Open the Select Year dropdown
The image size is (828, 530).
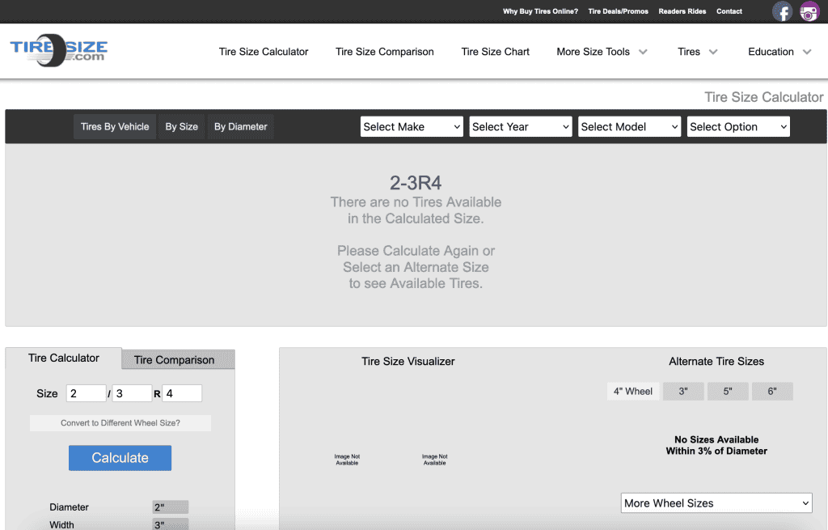tap(521, 127)
